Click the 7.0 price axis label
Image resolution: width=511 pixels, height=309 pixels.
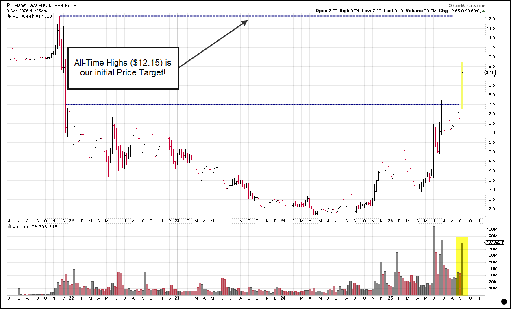click(x=491, y=114)
